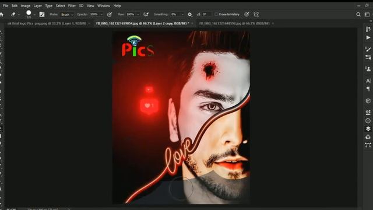This screenshot has height=210, width=373.
Task: Open the Edit menu
Action: pyautogui.click(x=15, y=6)
